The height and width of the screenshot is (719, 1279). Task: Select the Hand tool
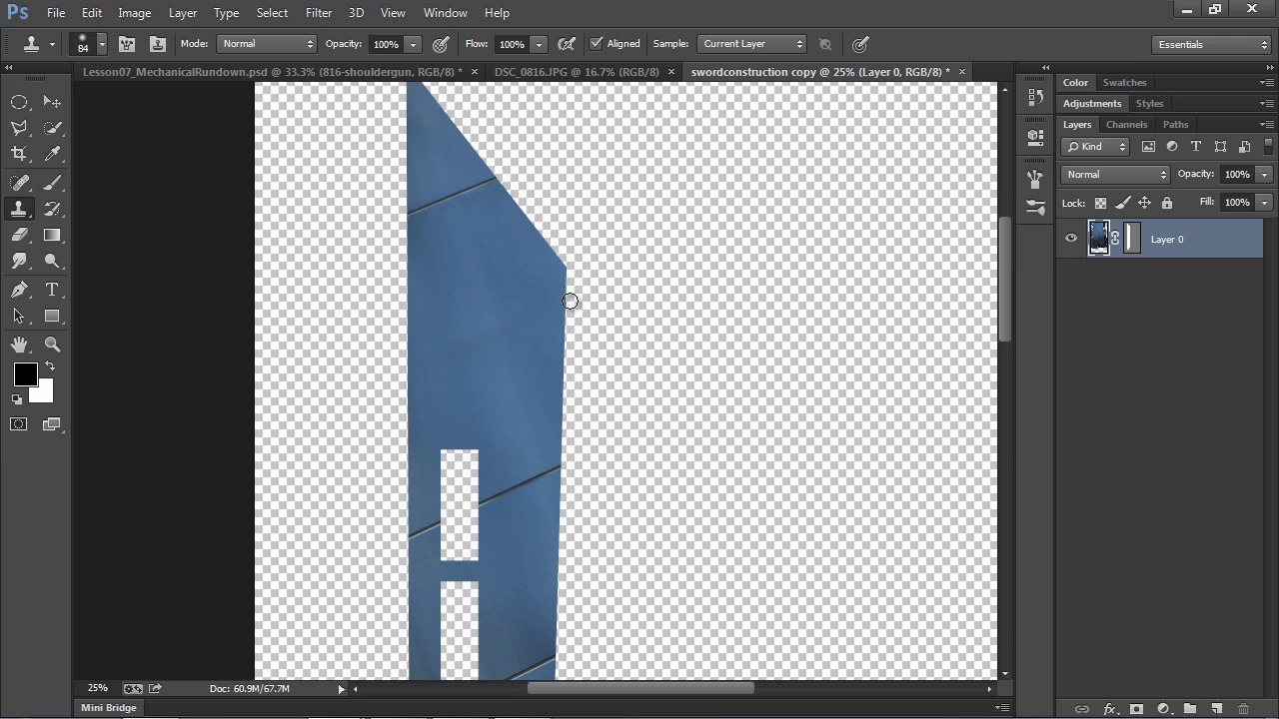(x=19, y=345)
